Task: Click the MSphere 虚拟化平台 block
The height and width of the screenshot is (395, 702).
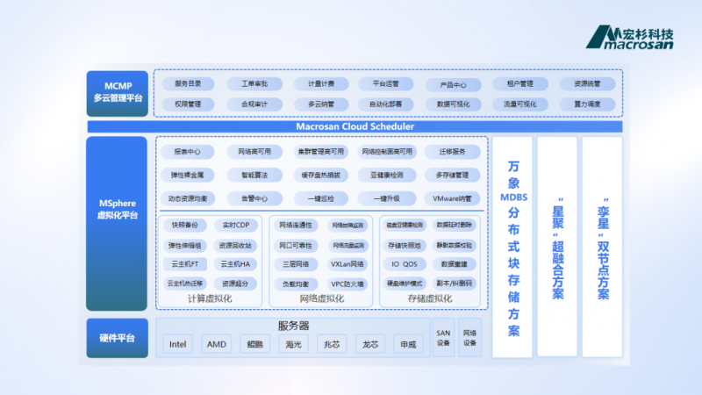Action: click(117, 224)
